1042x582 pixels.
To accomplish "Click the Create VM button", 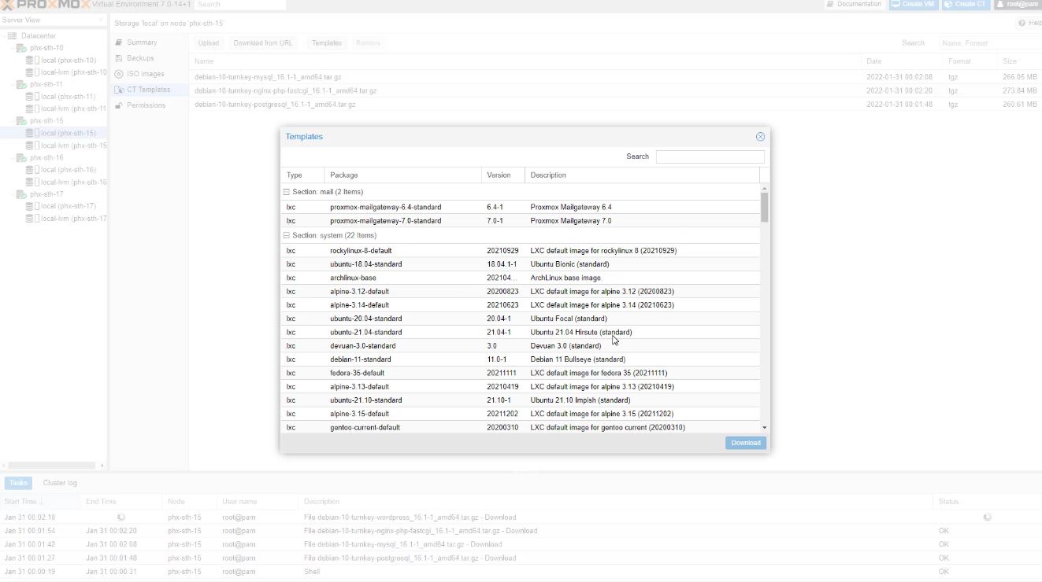I will pyautogui.click(x=913, y=5).
